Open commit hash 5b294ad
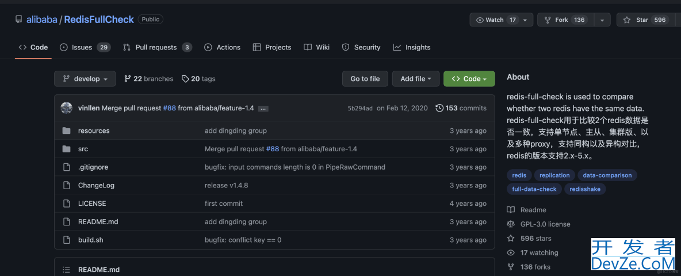This screenshot has height=276, width=681. point(360,109)
